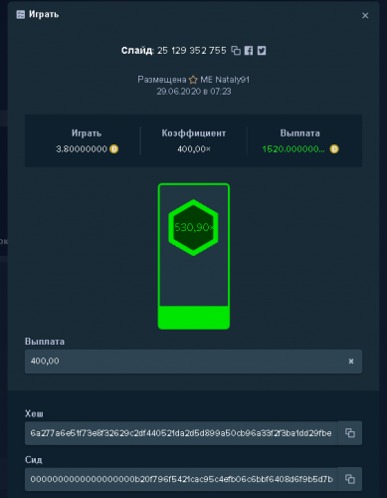387x498 pixels.
Task: Share the bet on Facebook
Action: point(249,51)
